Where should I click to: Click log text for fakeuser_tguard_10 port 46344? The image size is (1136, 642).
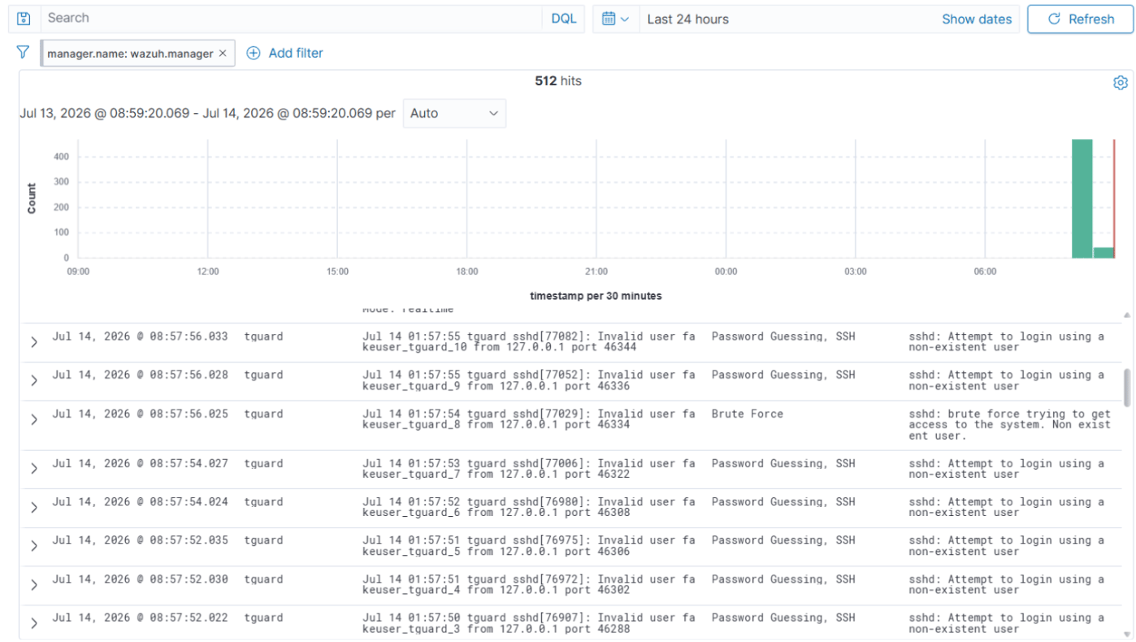pos(528,341)
